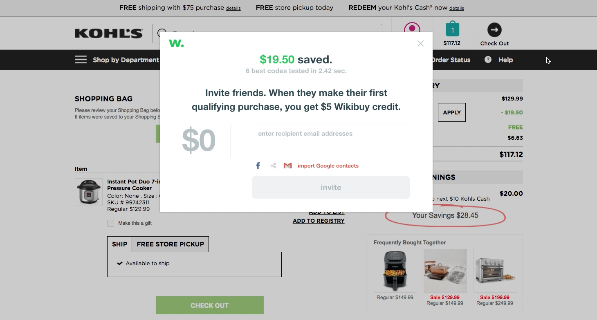
Task: Open the shopping bag icon
Action: (452, 30)
